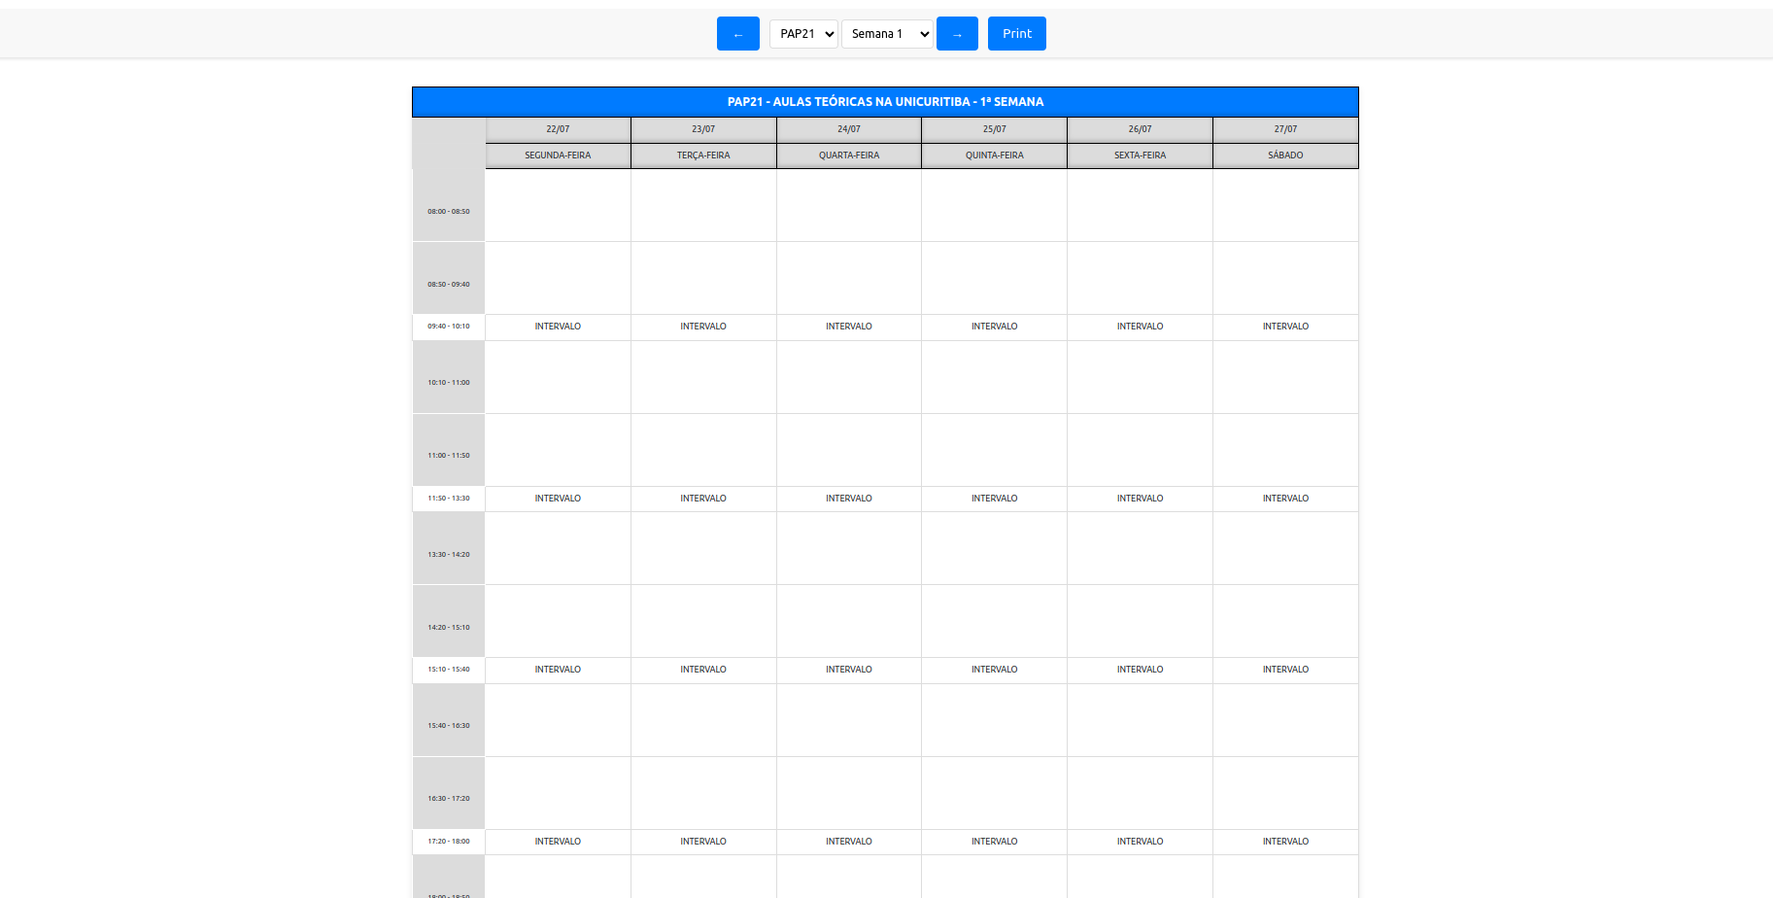Screen dimensions: 1773x898
Task: Click INTERVALO under SEGUNDA-FEIRA at 09:40 - 10:10
Action: point(558,327)
